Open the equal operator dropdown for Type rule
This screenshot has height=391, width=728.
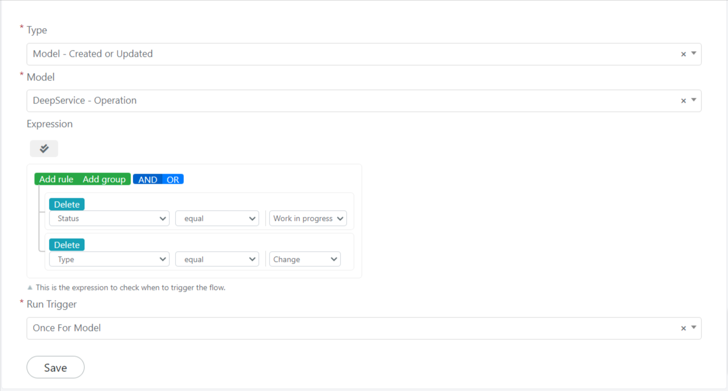[217, 259]
